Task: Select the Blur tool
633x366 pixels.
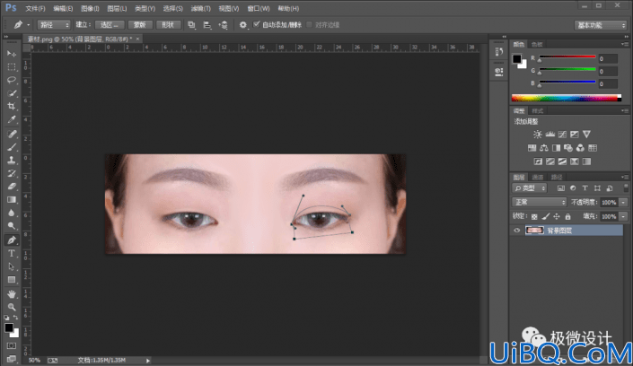Action: [x=12, y=213]
